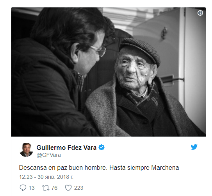
Task: Click the word Marchena in the tweet
Action: tap(165, 168)
